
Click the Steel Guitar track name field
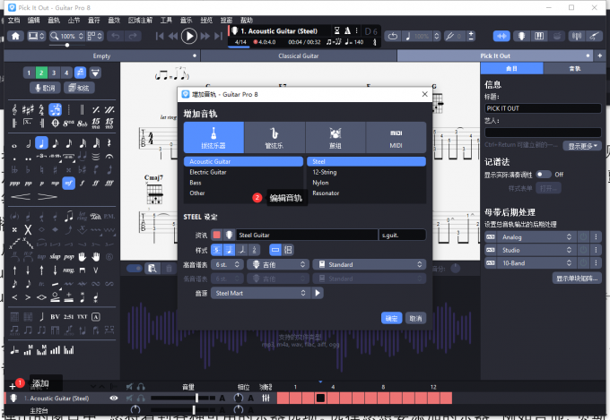point(305,235)
